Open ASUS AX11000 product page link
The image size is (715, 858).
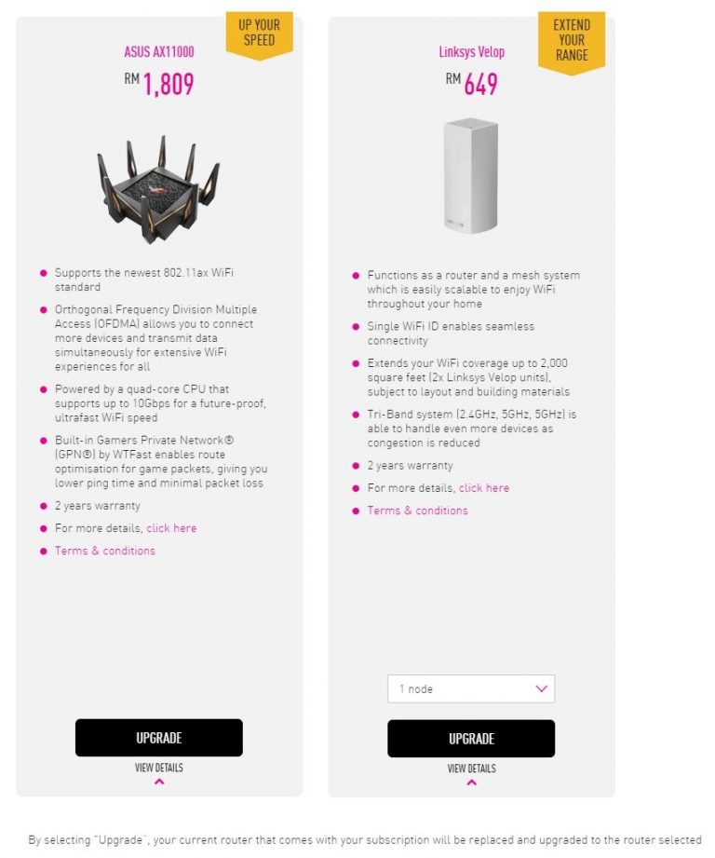pos(158,51)
